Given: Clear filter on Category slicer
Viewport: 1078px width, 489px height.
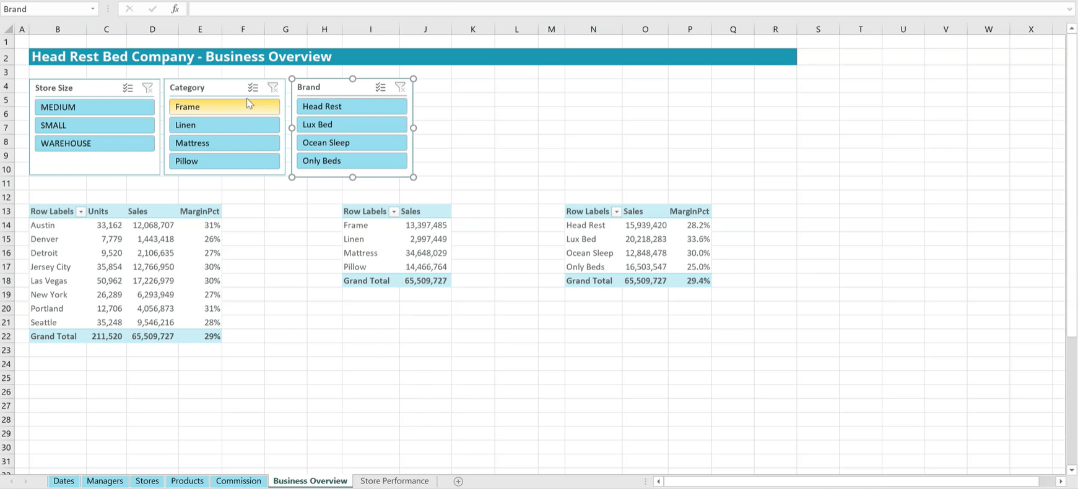Looking at the screenshot, I should coord(272,88).
